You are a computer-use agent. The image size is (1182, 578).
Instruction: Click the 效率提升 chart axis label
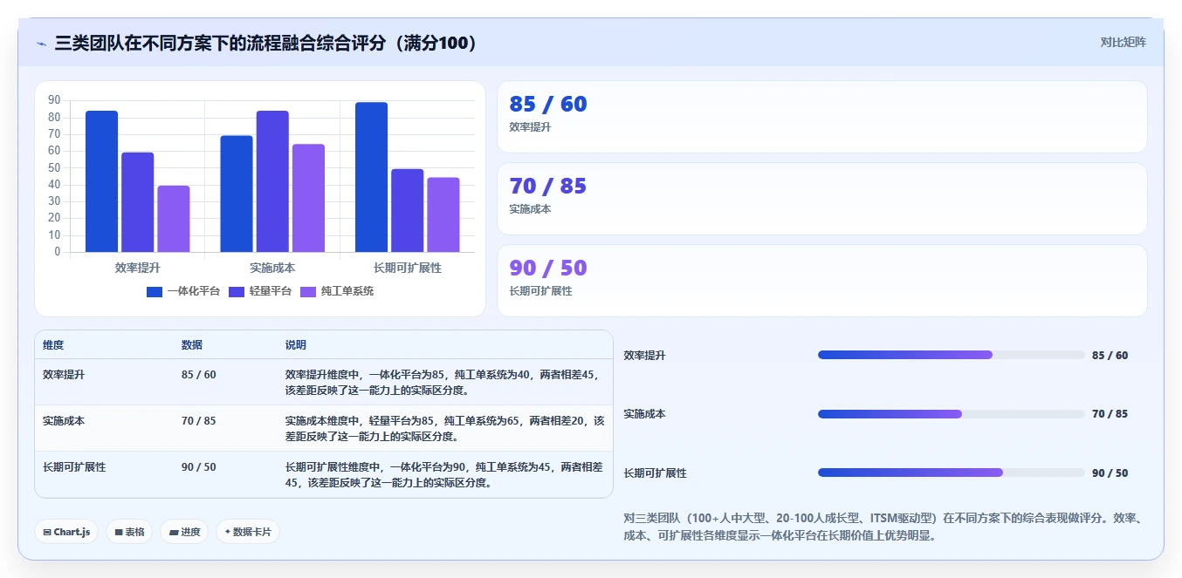[x=137, y=268]
